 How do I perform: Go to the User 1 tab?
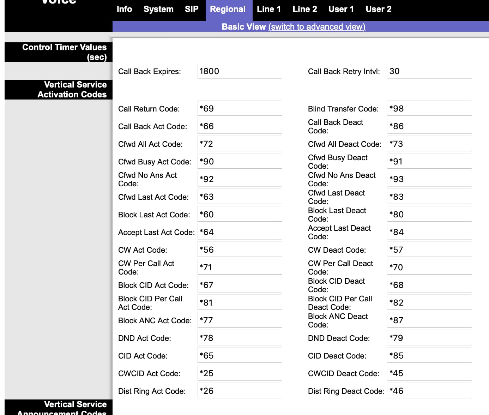[341, 9]
